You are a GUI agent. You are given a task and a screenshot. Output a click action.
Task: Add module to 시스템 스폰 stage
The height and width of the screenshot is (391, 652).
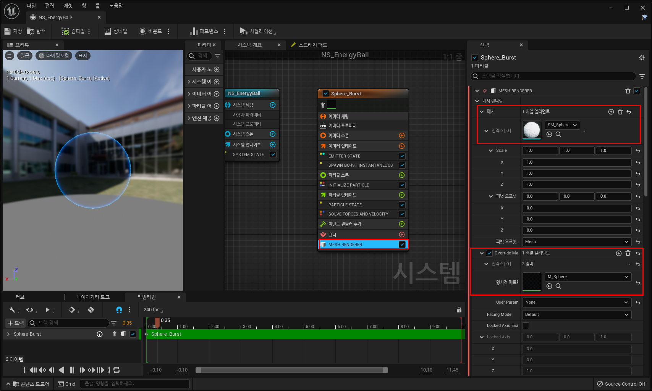click(273, 134)
